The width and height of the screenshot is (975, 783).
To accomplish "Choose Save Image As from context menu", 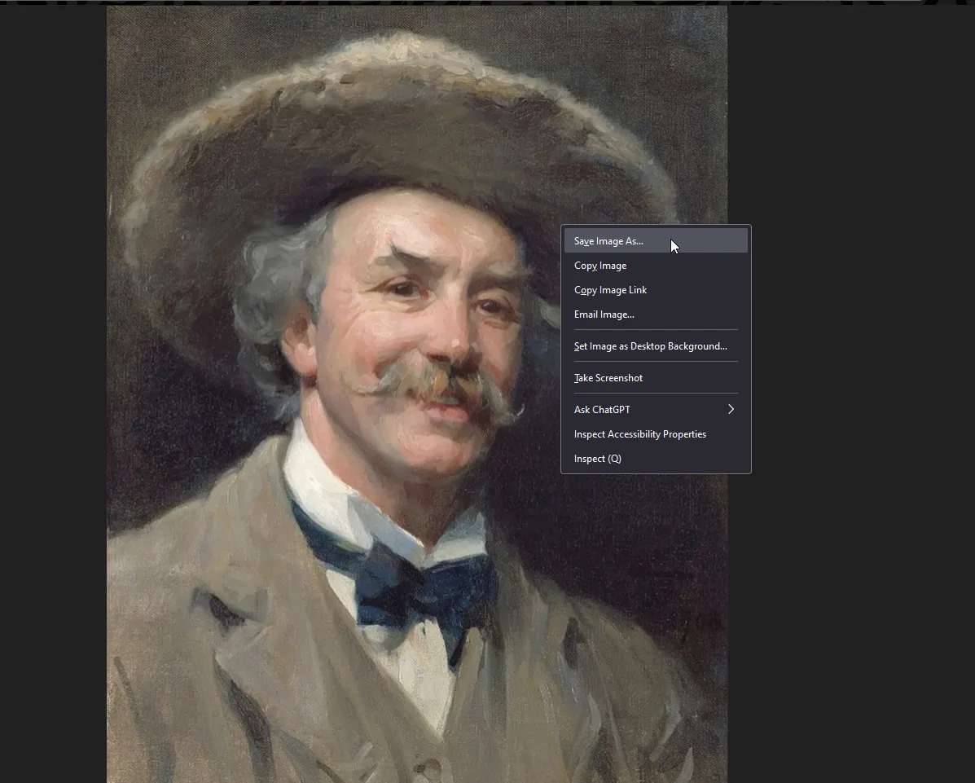I will pyautogui.click(x=608, y=241).
